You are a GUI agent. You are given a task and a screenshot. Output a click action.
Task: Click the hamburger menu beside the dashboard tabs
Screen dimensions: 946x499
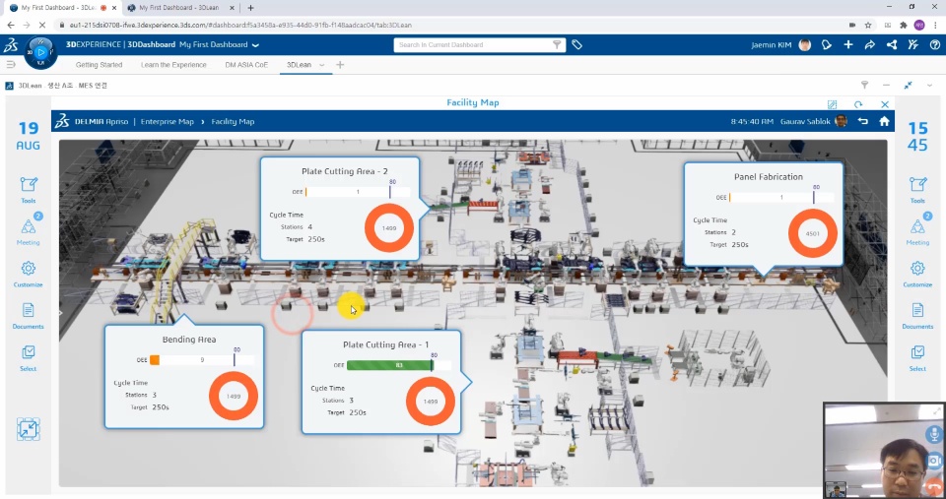[10, 65]
